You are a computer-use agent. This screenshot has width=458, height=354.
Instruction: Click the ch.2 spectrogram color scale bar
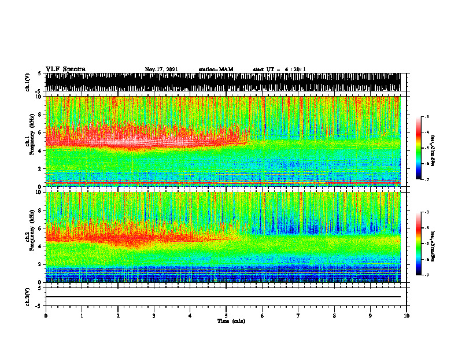point(418,244)
